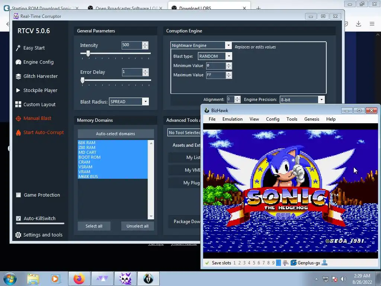Click volume speaker icon in system tray
The width and height of the screenshot is (381, 286).
[x=343, y=279]
